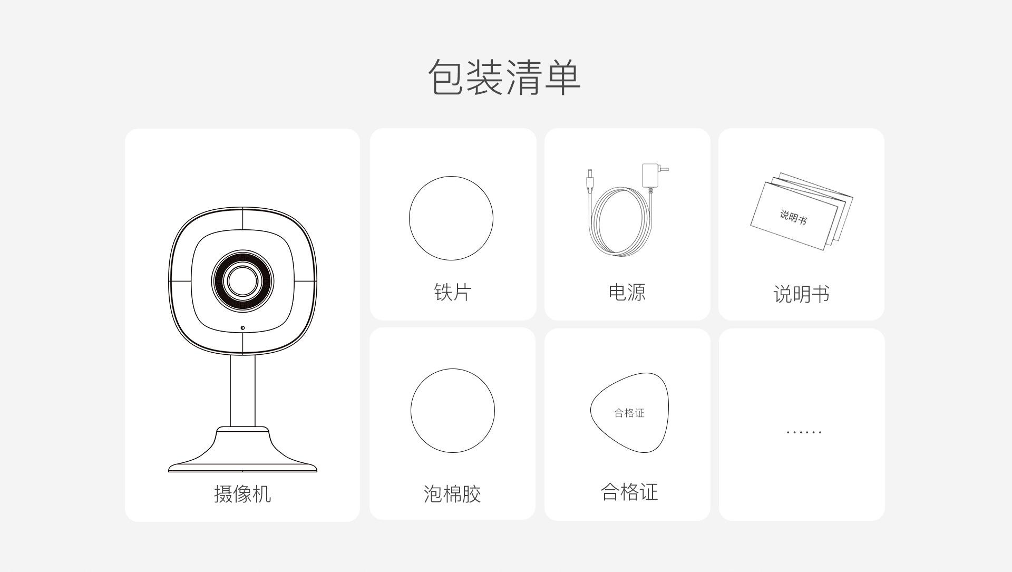Click the 泡棉胶 label

(453, 494)
